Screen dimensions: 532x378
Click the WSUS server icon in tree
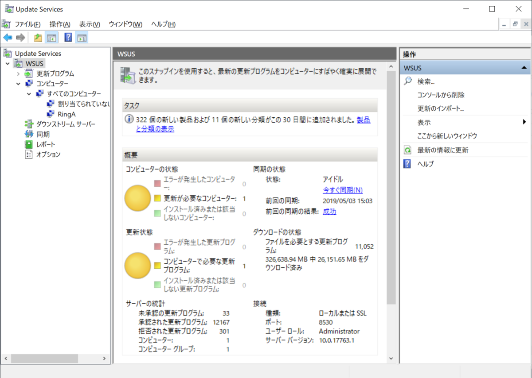[x=19, y=64]
